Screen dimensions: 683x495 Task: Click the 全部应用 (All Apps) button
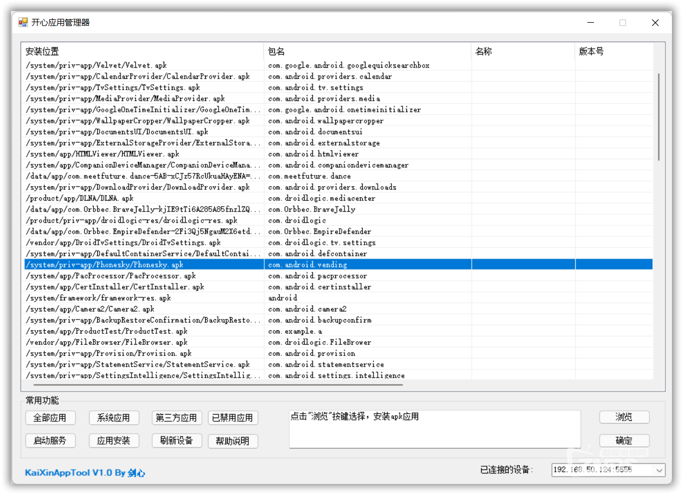[50, 418]
